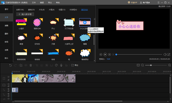This screenshot has width=172, height=103.
Task: Open the clock duration tool
Action: coord(56,65)
